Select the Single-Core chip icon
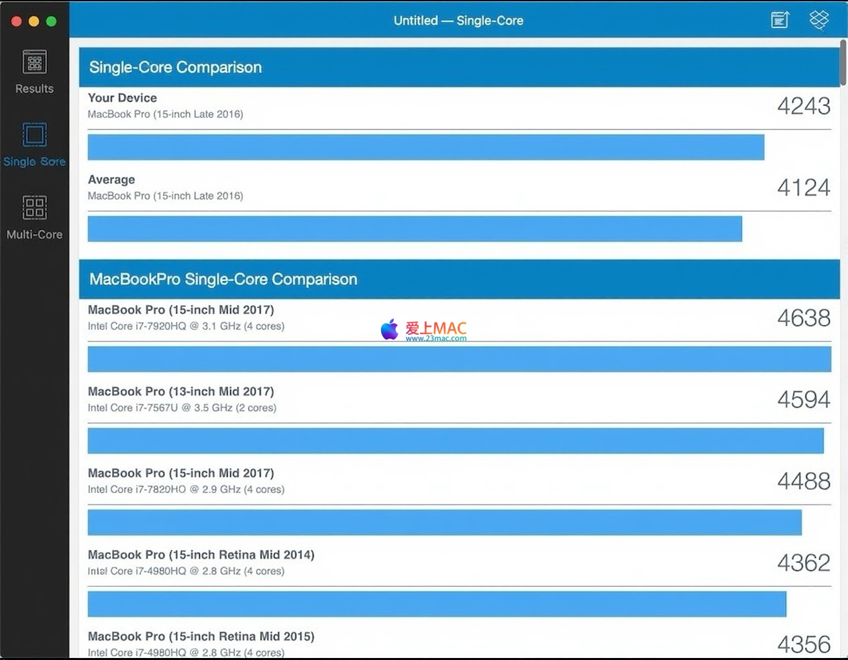 tap(34, 135)
